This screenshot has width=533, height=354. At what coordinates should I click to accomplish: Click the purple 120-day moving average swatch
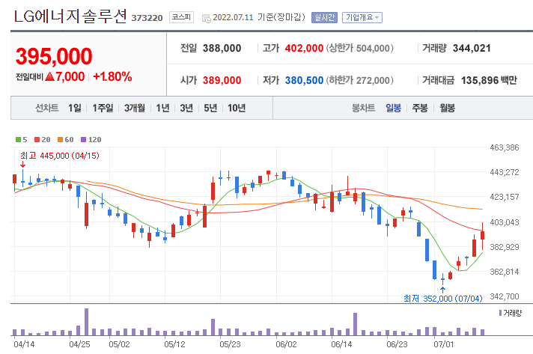83,140
